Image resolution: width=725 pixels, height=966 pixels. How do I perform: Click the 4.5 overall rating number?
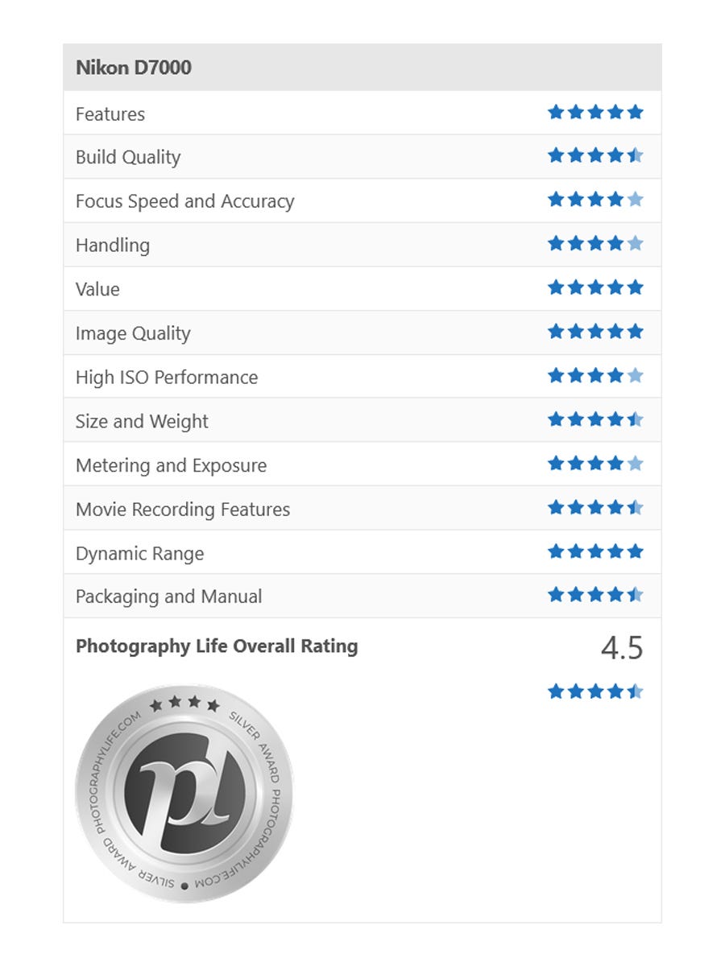pyautogui.click(x=622, y=648)
